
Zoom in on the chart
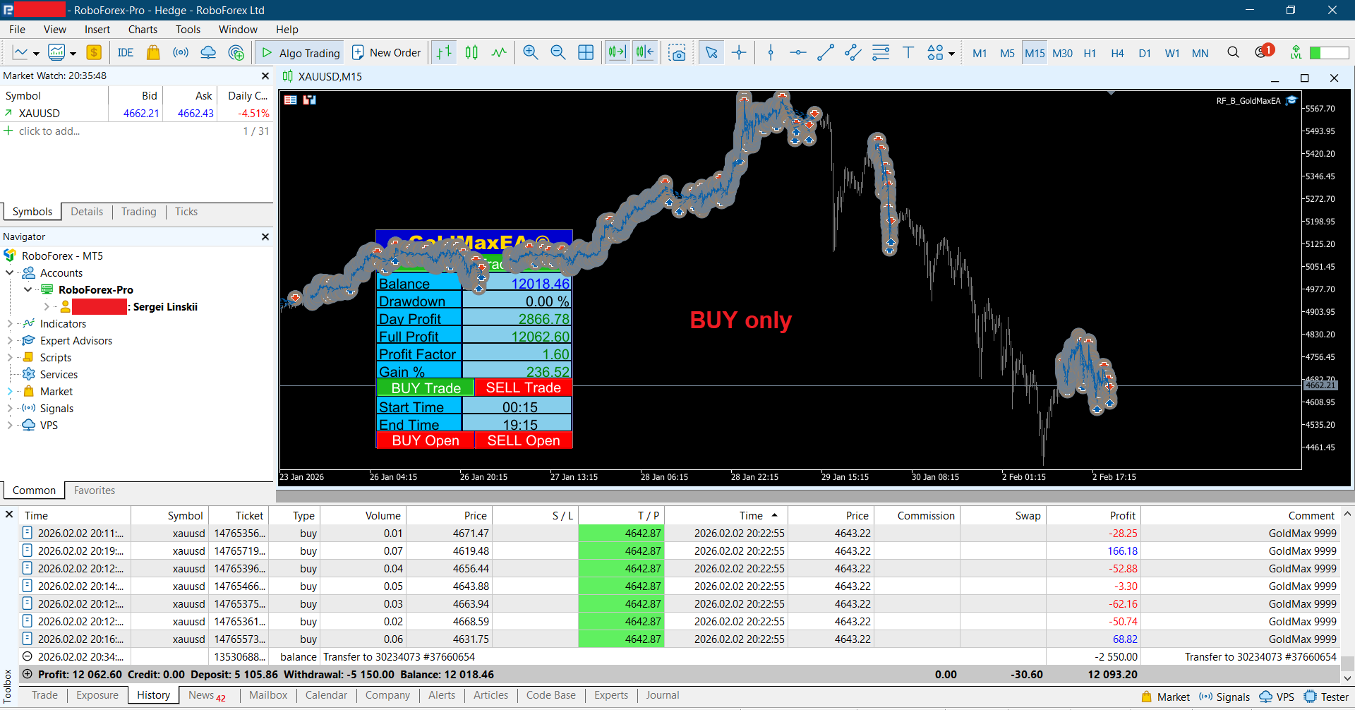pyautogui.click(x=531, y=53)
